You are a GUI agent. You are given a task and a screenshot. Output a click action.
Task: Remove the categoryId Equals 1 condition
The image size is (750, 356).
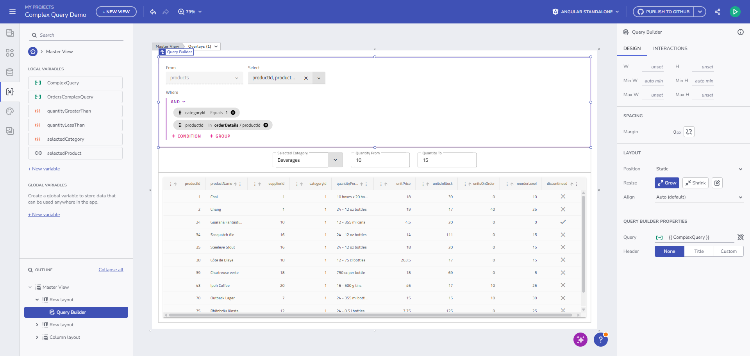point(233,113)
